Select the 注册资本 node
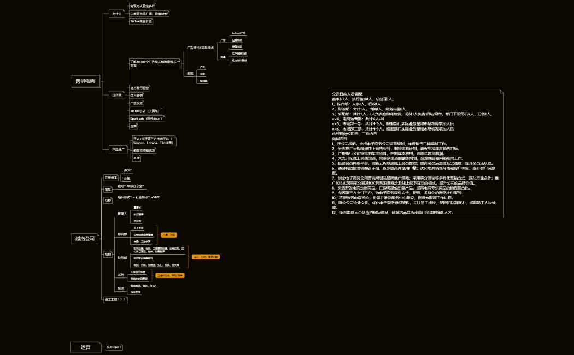This screenshot has width=574, height=355. tap(111, 177)
